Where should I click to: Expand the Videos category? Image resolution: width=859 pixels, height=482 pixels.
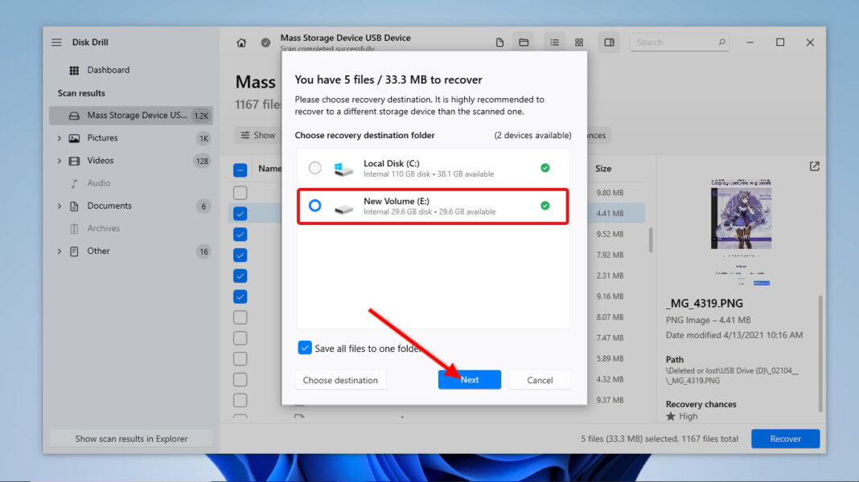[x=59, y=160]
